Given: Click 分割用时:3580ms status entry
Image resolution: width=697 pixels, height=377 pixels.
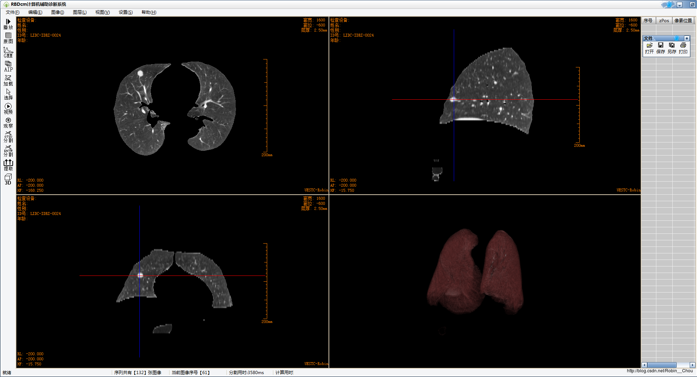Looking at the screenshot, I should point(246,372).
